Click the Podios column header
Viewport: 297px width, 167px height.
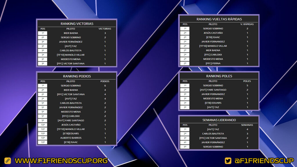tap(105, 81)
